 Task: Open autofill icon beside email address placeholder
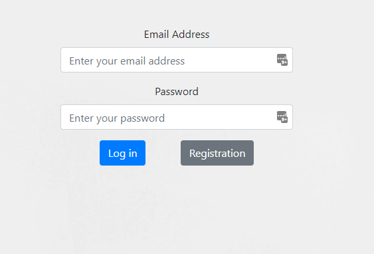[282, 60]
